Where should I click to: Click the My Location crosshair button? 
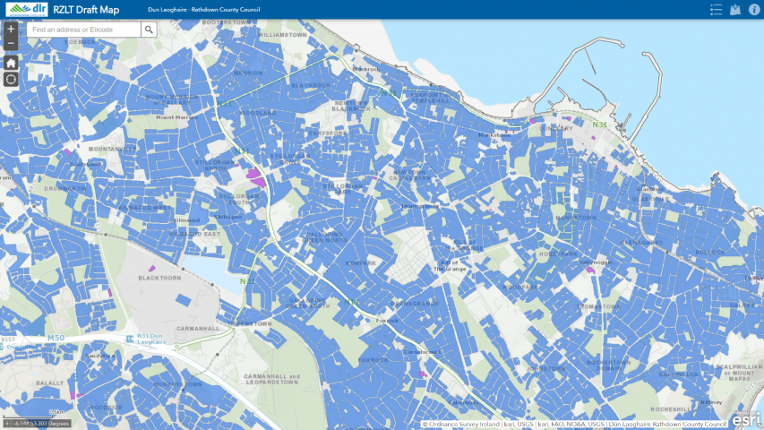coord(11,79)
